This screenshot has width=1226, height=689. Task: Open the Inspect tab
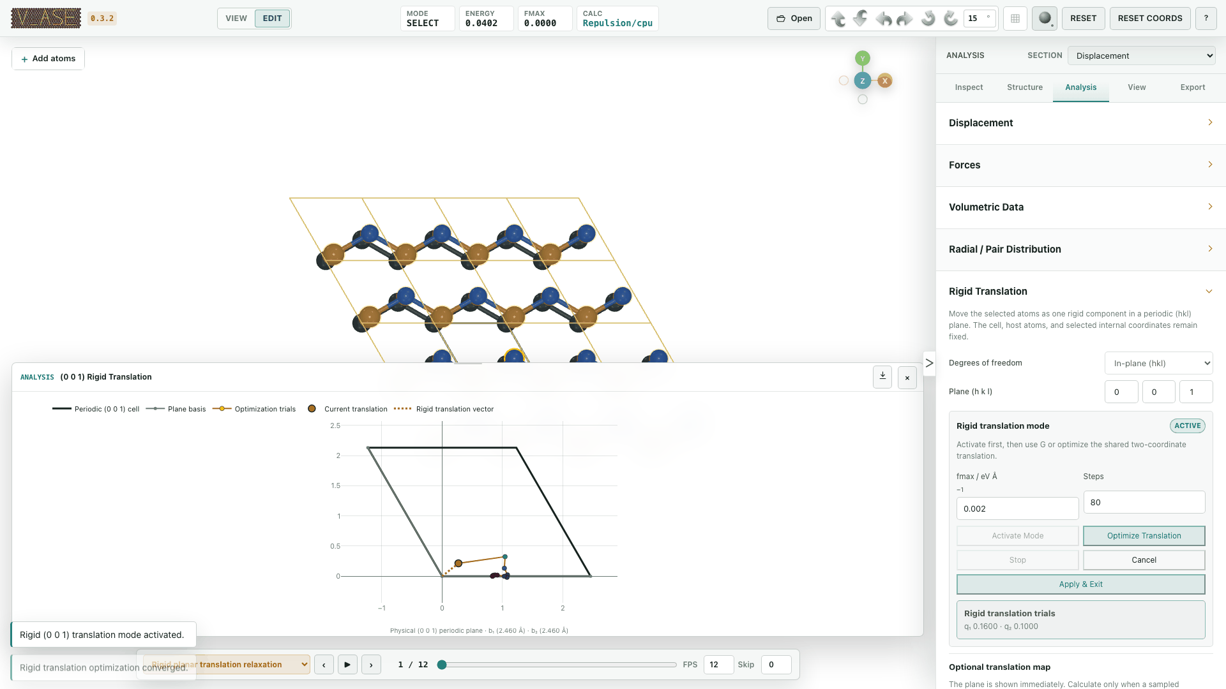point(969,87)
